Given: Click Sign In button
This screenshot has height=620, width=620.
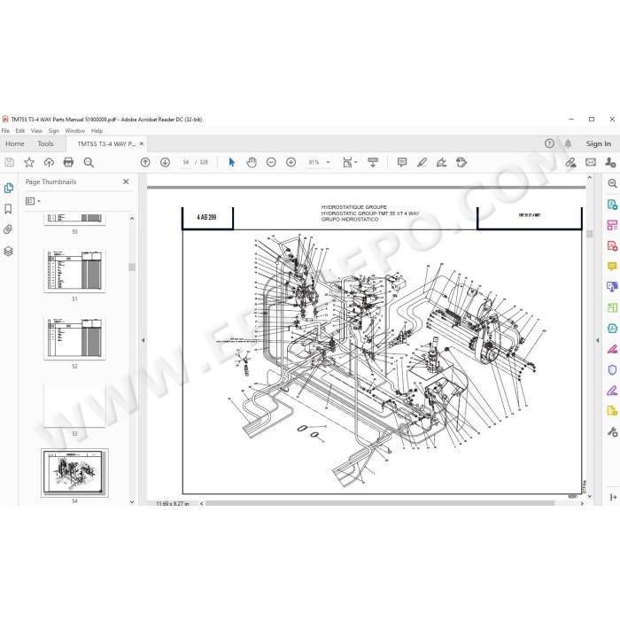Looking at the screenshot, I should click(x=598, y=143).
